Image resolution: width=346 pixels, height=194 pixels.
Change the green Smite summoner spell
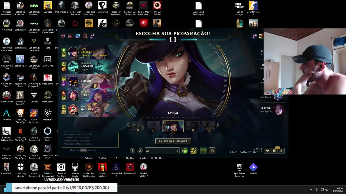tap(185, 151)
